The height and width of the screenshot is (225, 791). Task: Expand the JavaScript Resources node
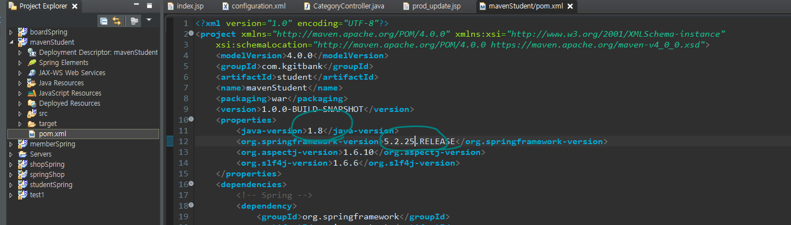tap(20, 93)
